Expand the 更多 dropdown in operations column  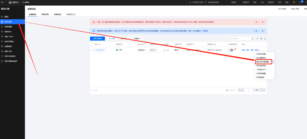tap(257, 50)
